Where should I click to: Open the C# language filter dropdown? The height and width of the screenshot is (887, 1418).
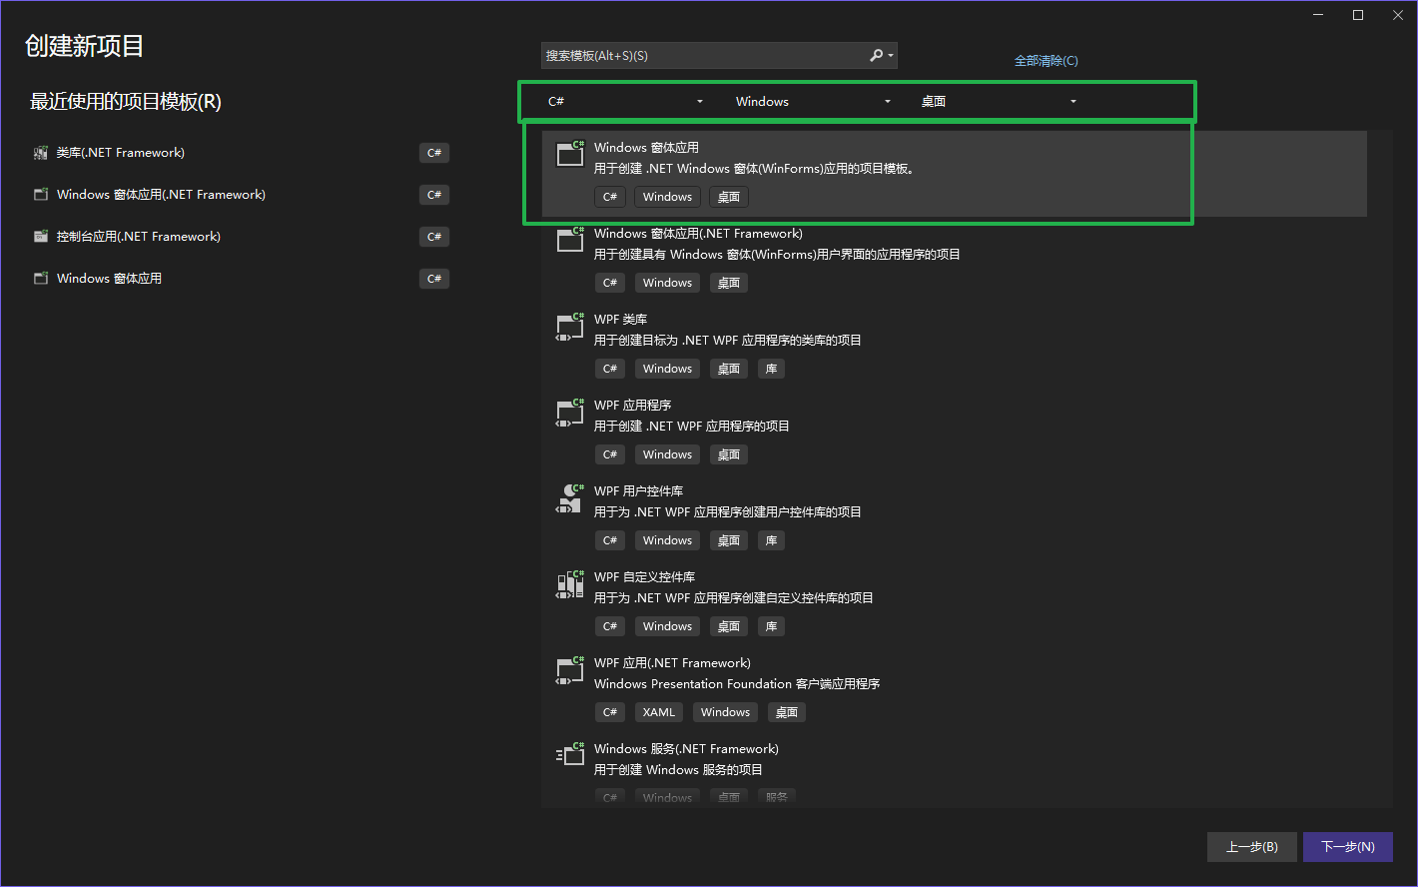(x=626, y=102)
